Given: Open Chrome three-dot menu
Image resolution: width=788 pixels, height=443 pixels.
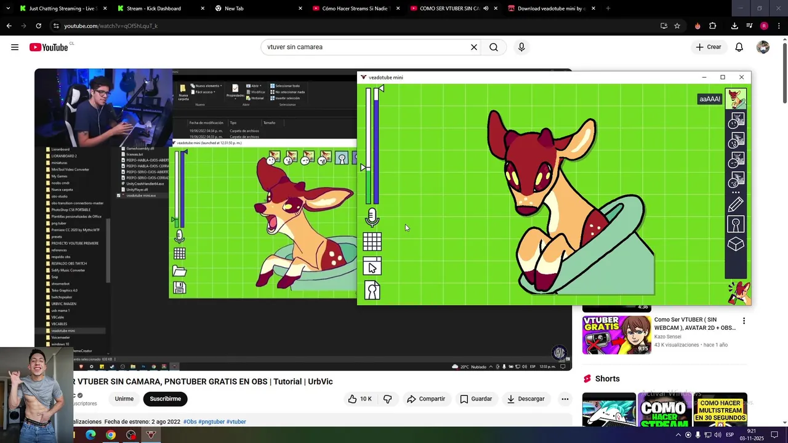Looking at the screenshot, I should (779, 26).
